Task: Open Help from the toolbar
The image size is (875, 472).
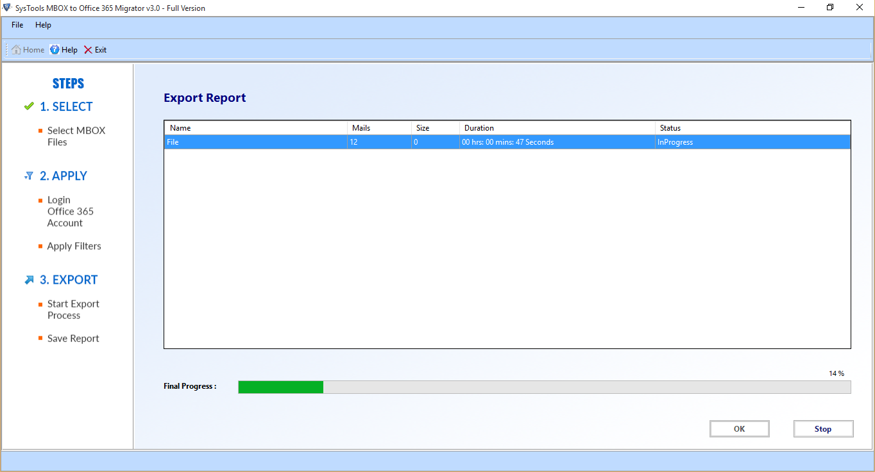Action: pos(64,50)
